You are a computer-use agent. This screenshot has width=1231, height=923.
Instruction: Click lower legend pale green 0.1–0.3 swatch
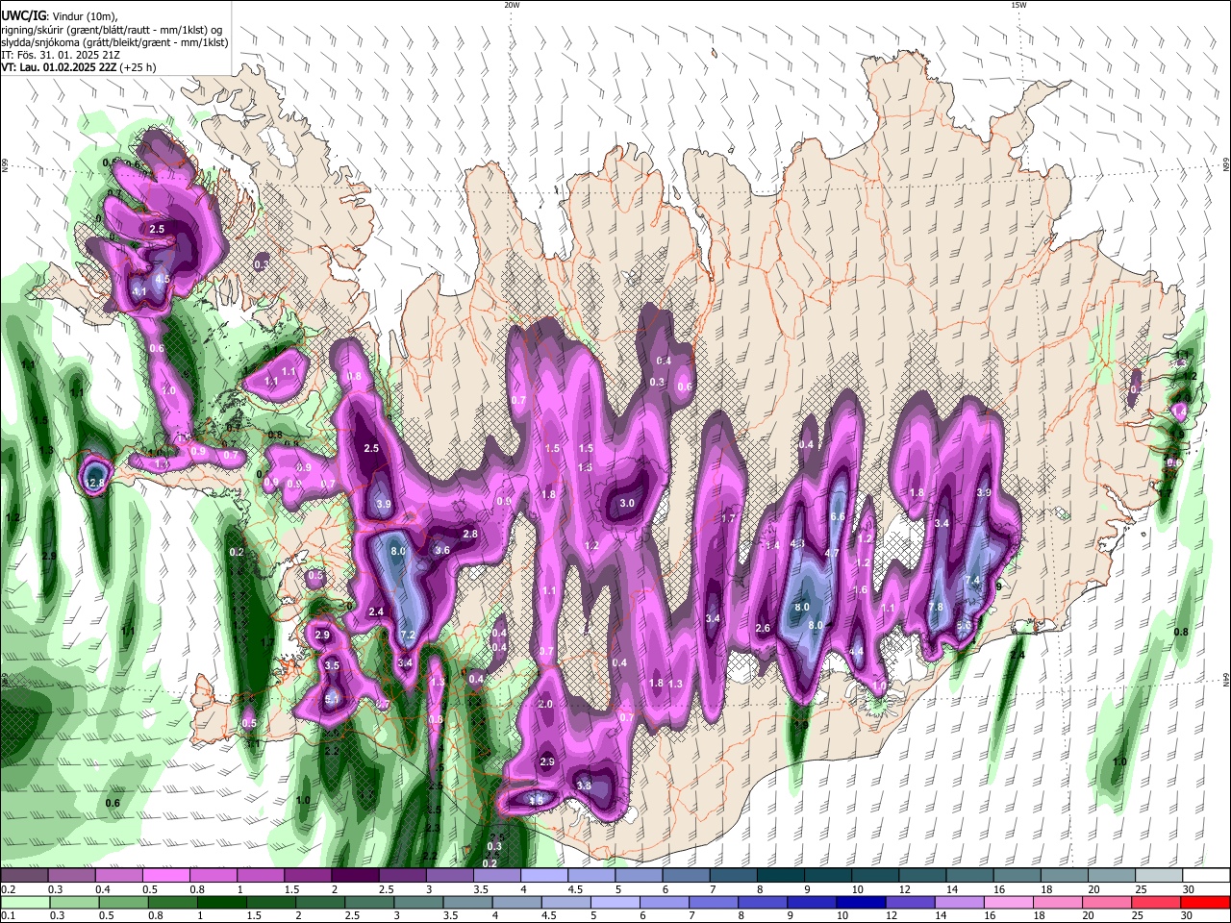(x=24, y=902)
